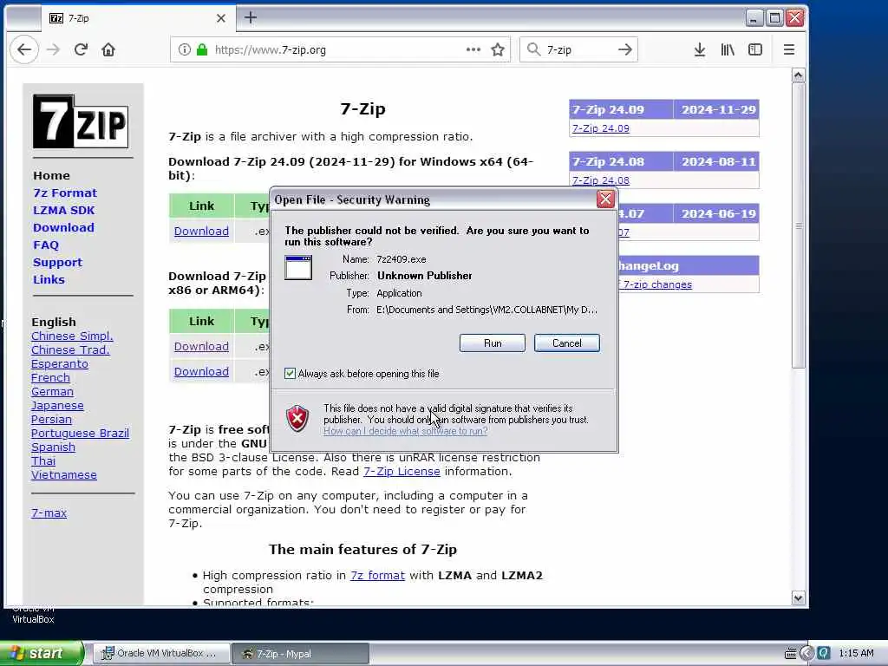Open the 7-zip changes link
This screenshot has height=666, width=888.
tap(657, 284)
